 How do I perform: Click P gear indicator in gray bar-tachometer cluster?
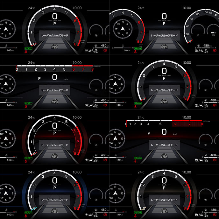pos(39,79)
